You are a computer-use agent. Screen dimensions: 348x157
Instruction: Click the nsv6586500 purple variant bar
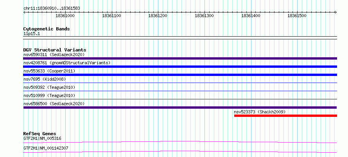coord(180,108)
